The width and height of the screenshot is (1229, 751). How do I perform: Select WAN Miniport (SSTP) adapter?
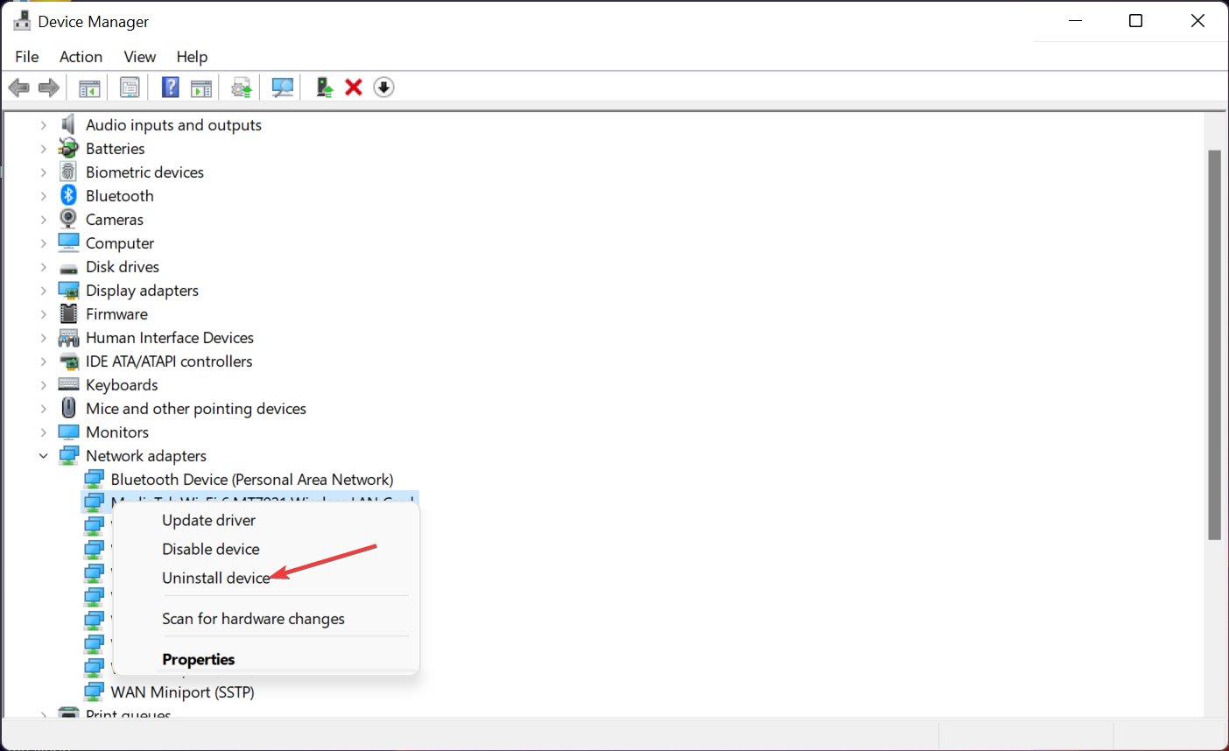(x=182, y=692)
